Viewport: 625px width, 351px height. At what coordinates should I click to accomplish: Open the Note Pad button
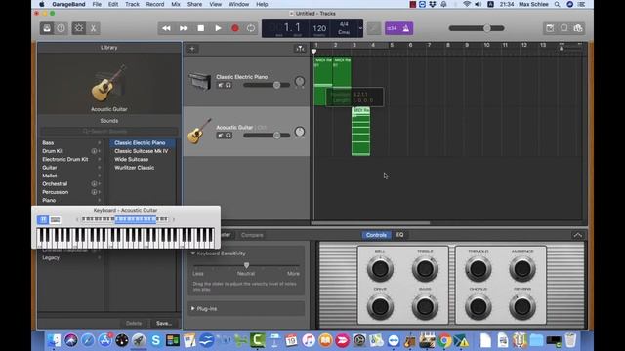click(x=550, y=28)
